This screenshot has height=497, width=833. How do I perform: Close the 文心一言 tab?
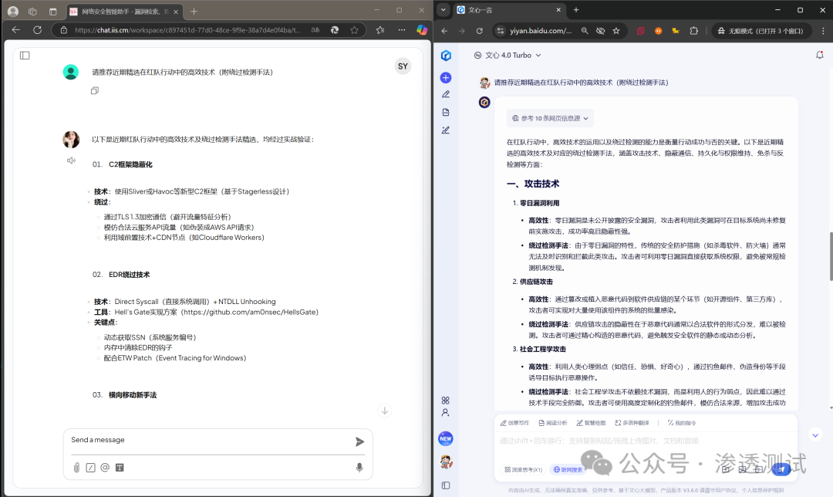point(558,9)
